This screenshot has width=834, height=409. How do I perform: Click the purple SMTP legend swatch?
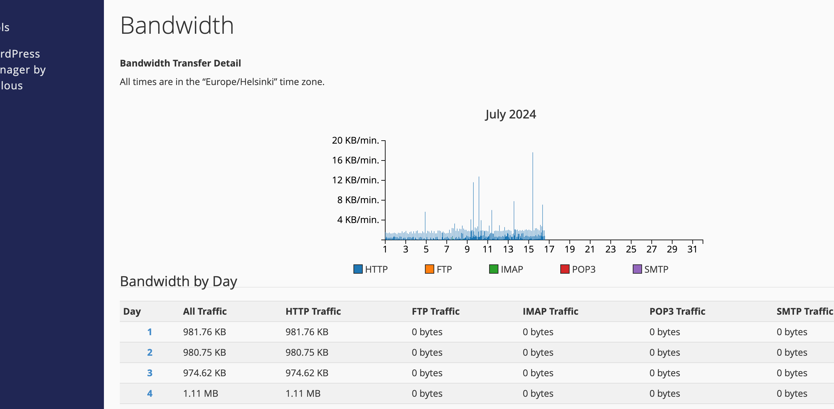(637, 269)
